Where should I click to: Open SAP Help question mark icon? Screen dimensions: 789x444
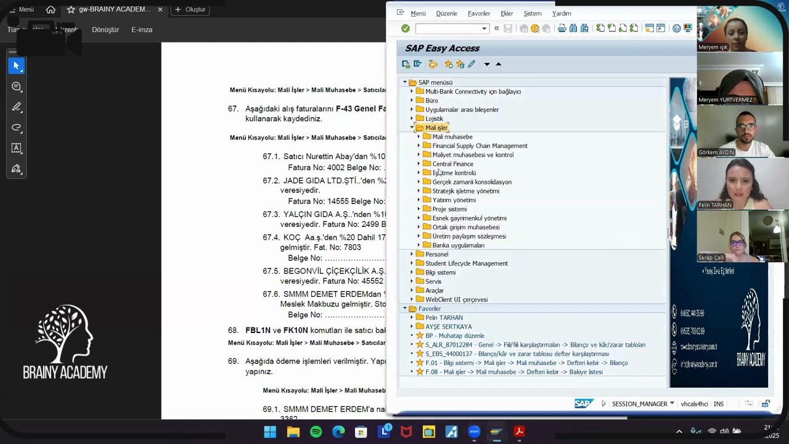click(x=677, y=28)
